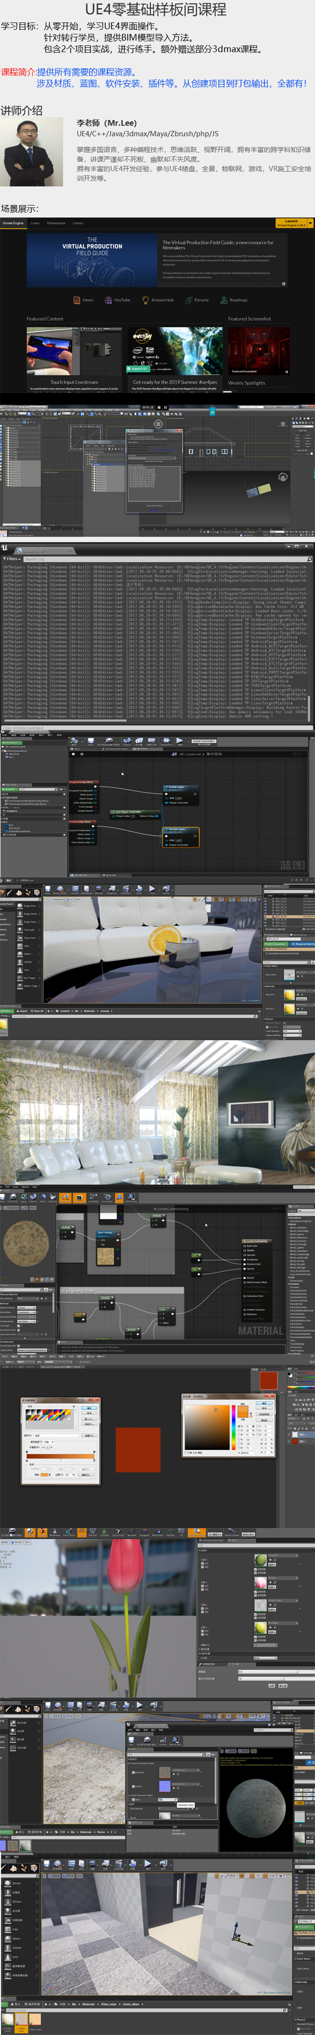
Task: Open the News link
Action: 87,300
